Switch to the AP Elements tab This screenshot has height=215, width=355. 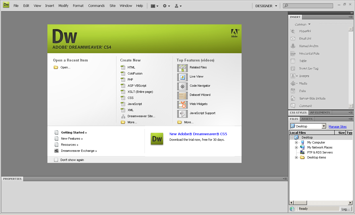pos(320,112)
